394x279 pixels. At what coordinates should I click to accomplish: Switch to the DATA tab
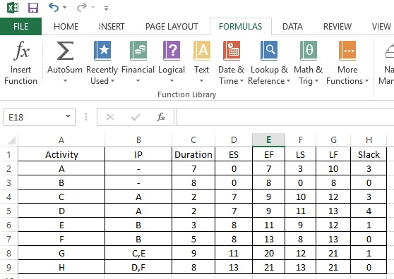292,27
